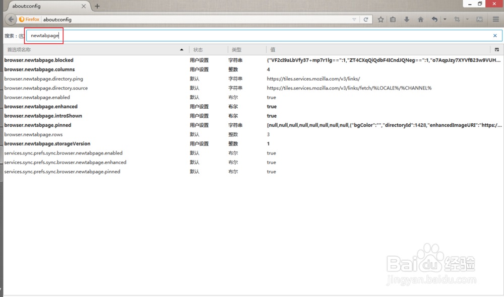
Task: Close the about:config tab
Action: coord(84,6)
